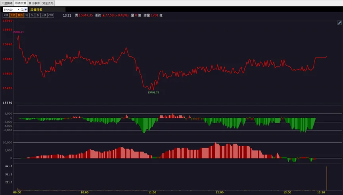Click the 15847.35 price value
343x195 pixels.
coord(86,15)
